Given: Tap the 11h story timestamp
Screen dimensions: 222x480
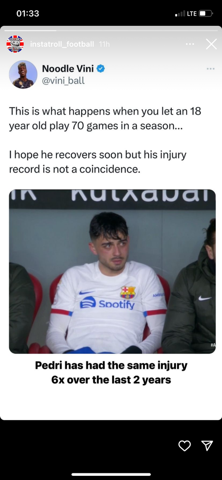Looking at the screenshot, I should (104, 44).
